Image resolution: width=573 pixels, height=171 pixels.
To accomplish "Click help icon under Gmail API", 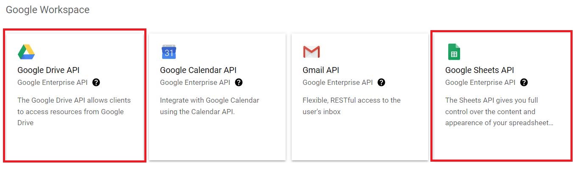I will coord(382,82).
